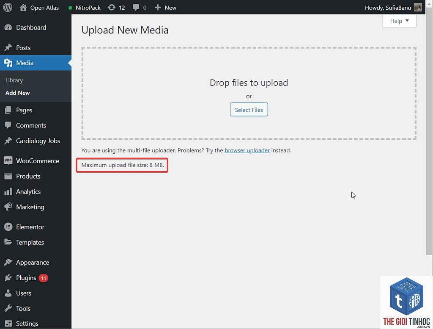Click the Pages icon in sidebar
433x329 pixels.
click(8, 110)
